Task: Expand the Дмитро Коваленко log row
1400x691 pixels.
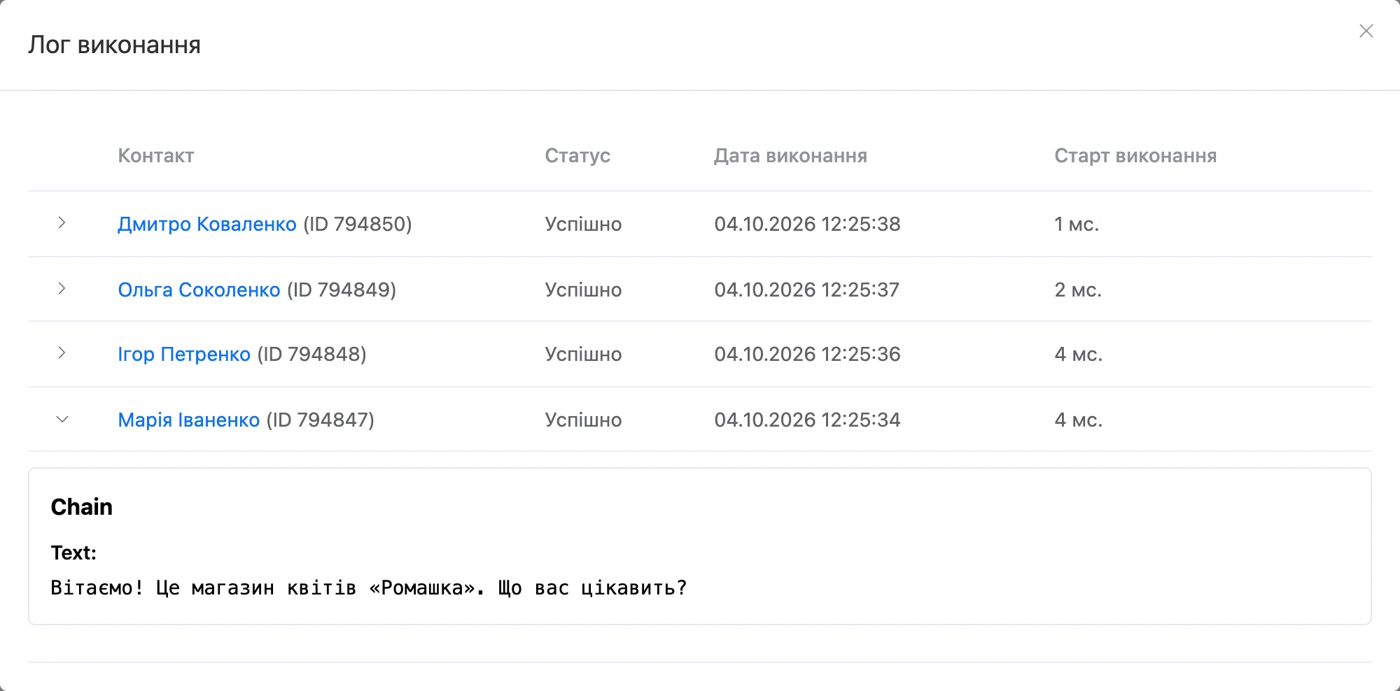Action: click(62, 223)
